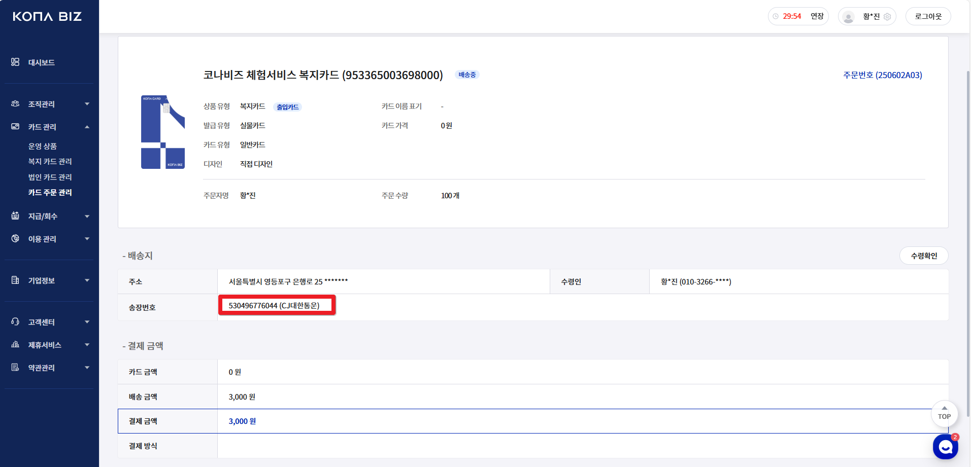Click the card management icon
The image size is (971, 467).
click(x=15, y=126)
